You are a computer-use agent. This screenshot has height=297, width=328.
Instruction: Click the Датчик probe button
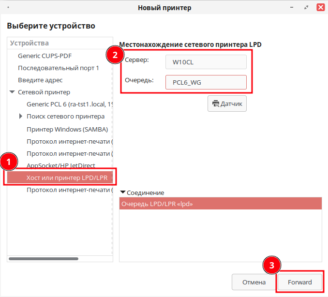227,104
